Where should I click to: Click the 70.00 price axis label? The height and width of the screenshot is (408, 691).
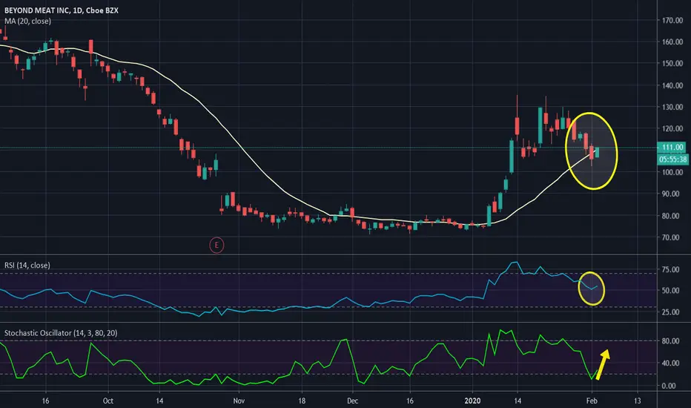672,237
